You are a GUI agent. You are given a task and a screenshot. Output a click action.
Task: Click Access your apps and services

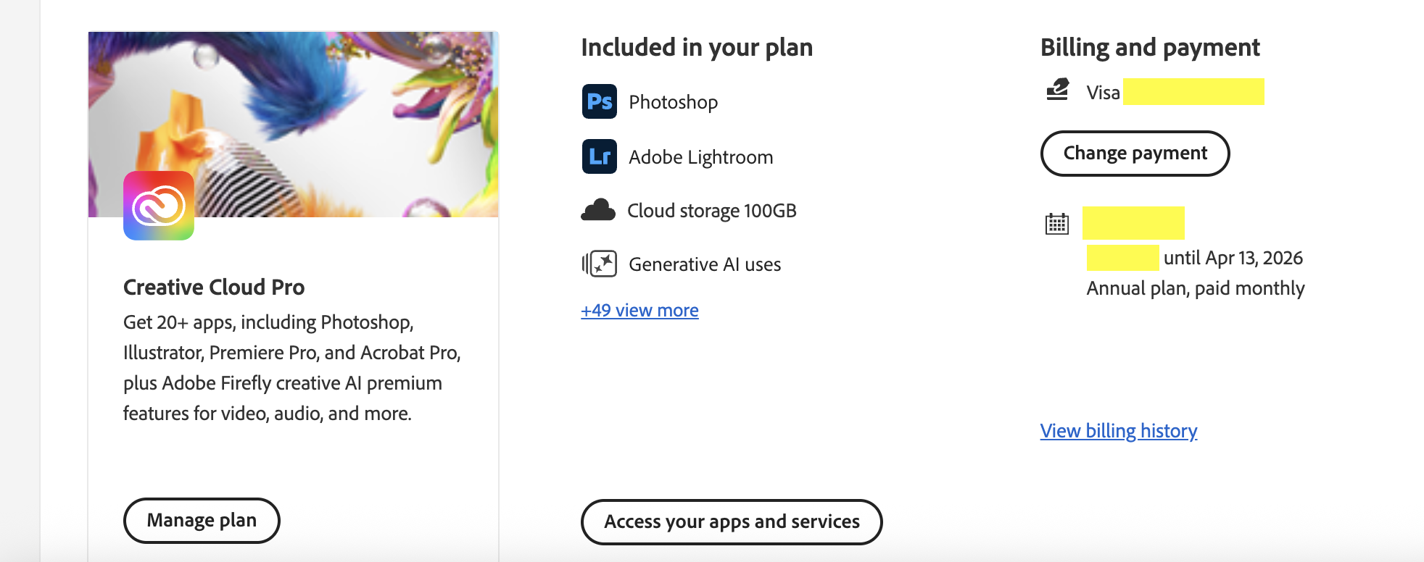coord(731,521)
